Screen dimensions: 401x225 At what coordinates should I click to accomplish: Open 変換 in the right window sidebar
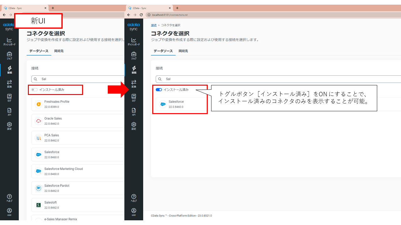[x=134, y=84]
